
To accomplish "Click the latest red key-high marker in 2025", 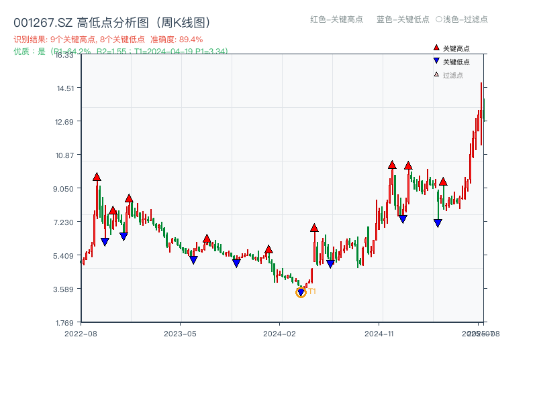I will 443,182.
